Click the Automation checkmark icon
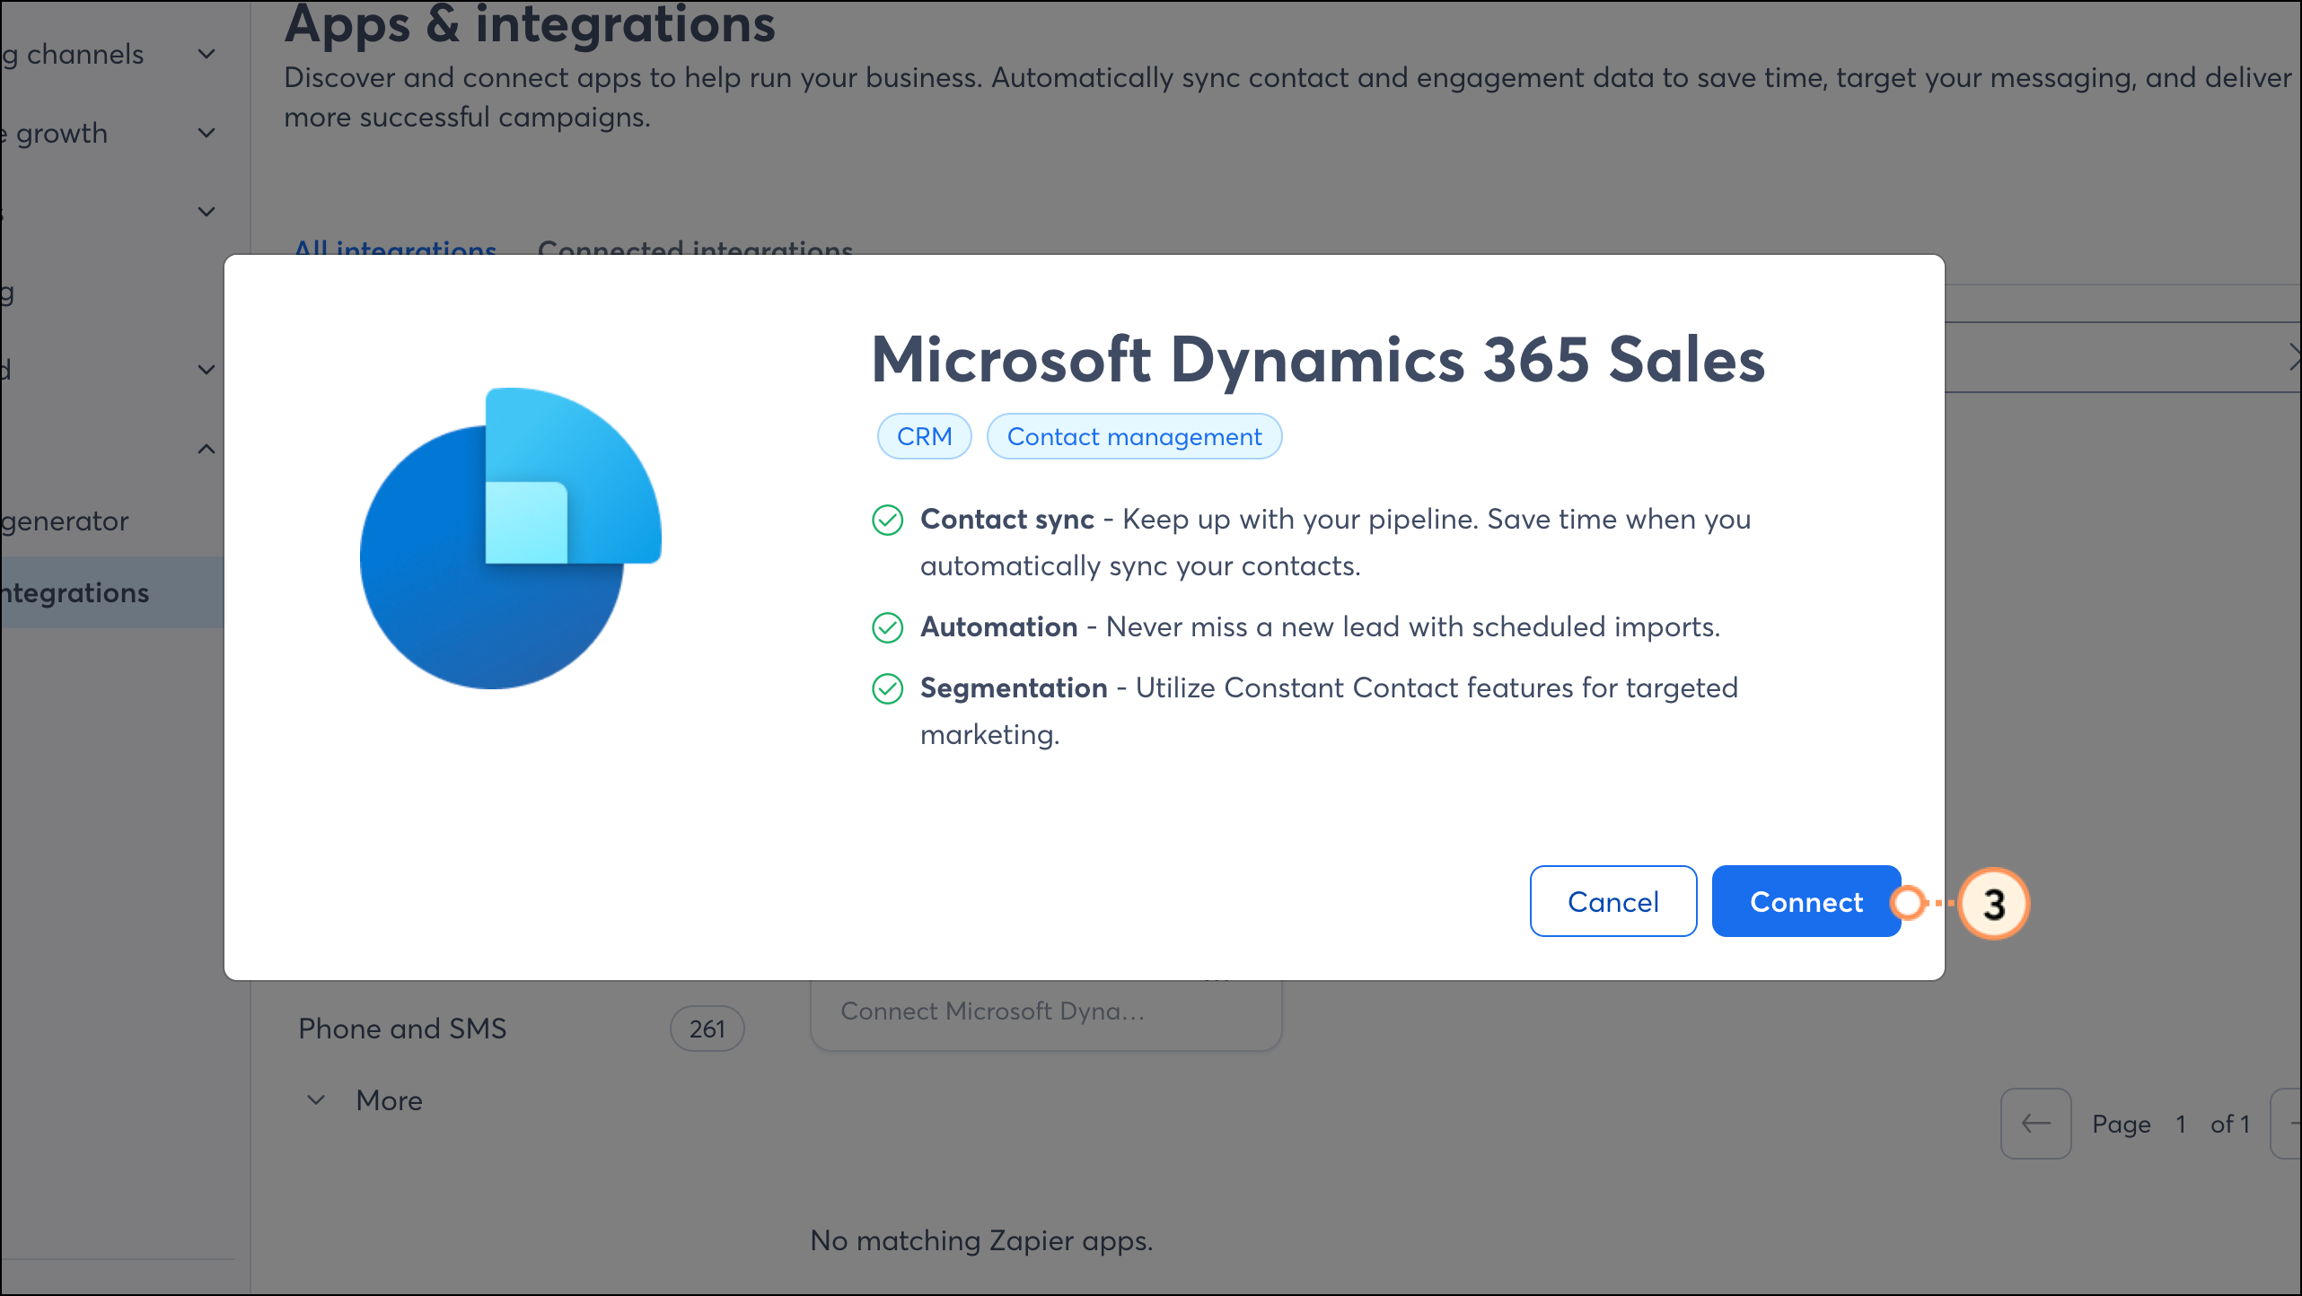The width and height of the screenshot is (2302, 1296). 887,627
